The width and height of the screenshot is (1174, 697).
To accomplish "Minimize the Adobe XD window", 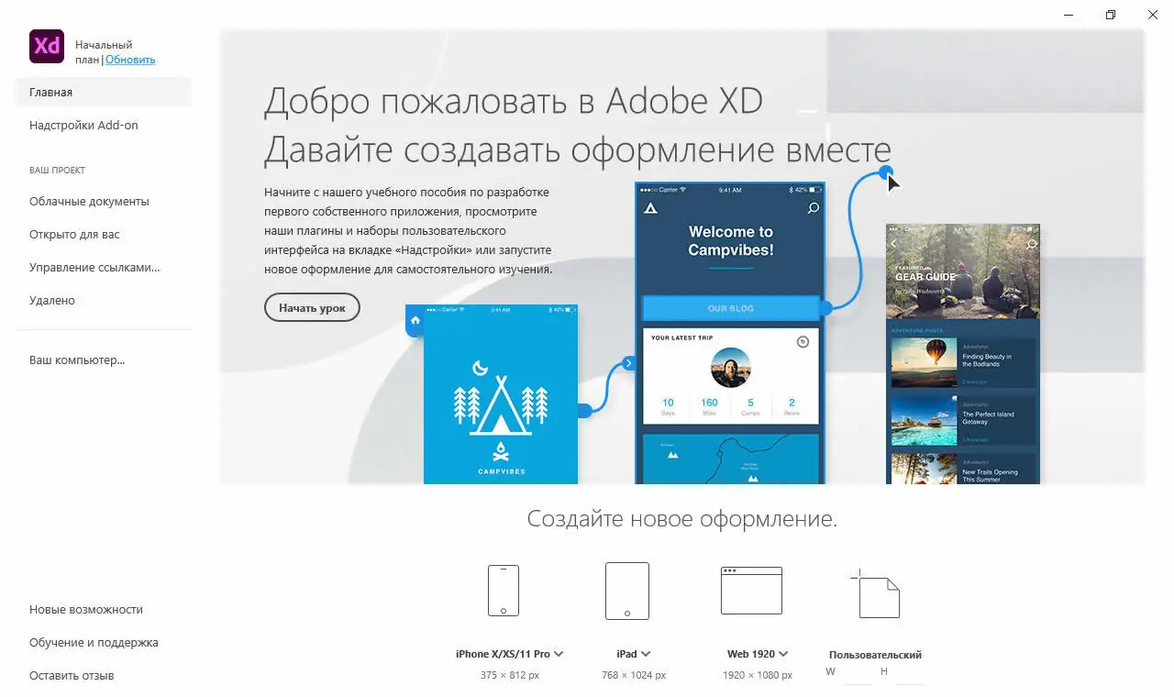I will 1069,15.
